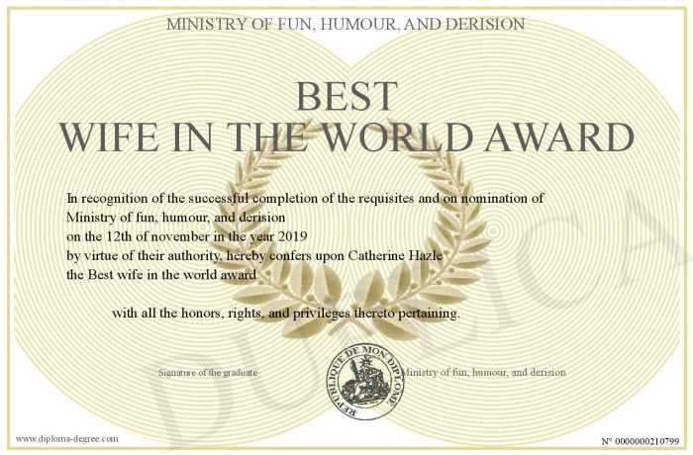
Task: Click the right branch of the laurel wreath
Action: 448,227
